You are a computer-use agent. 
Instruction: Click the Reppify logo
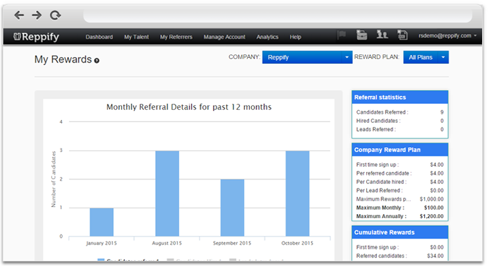tap(37, 37)
